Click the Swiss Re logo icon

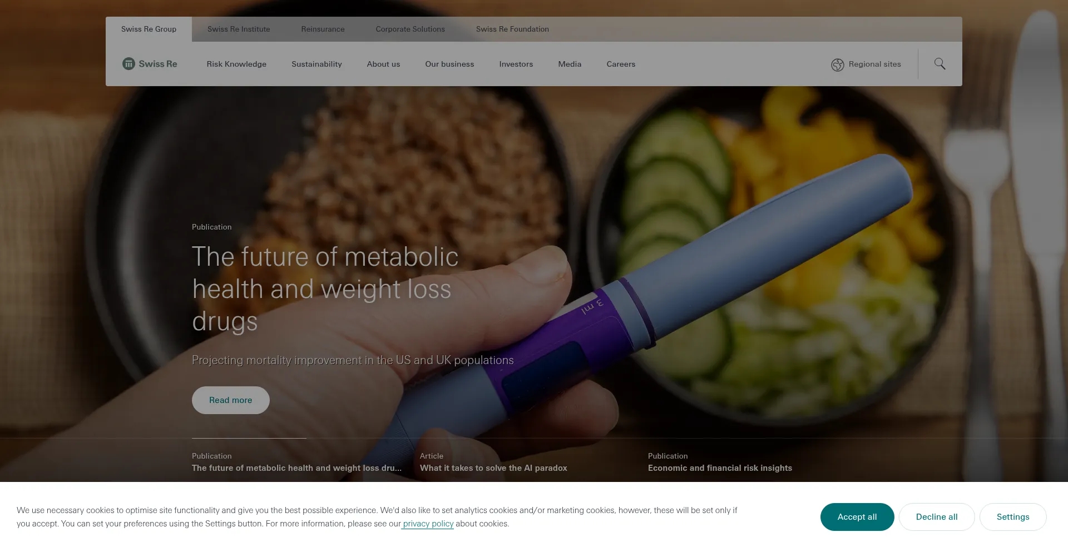click(128, 64)
